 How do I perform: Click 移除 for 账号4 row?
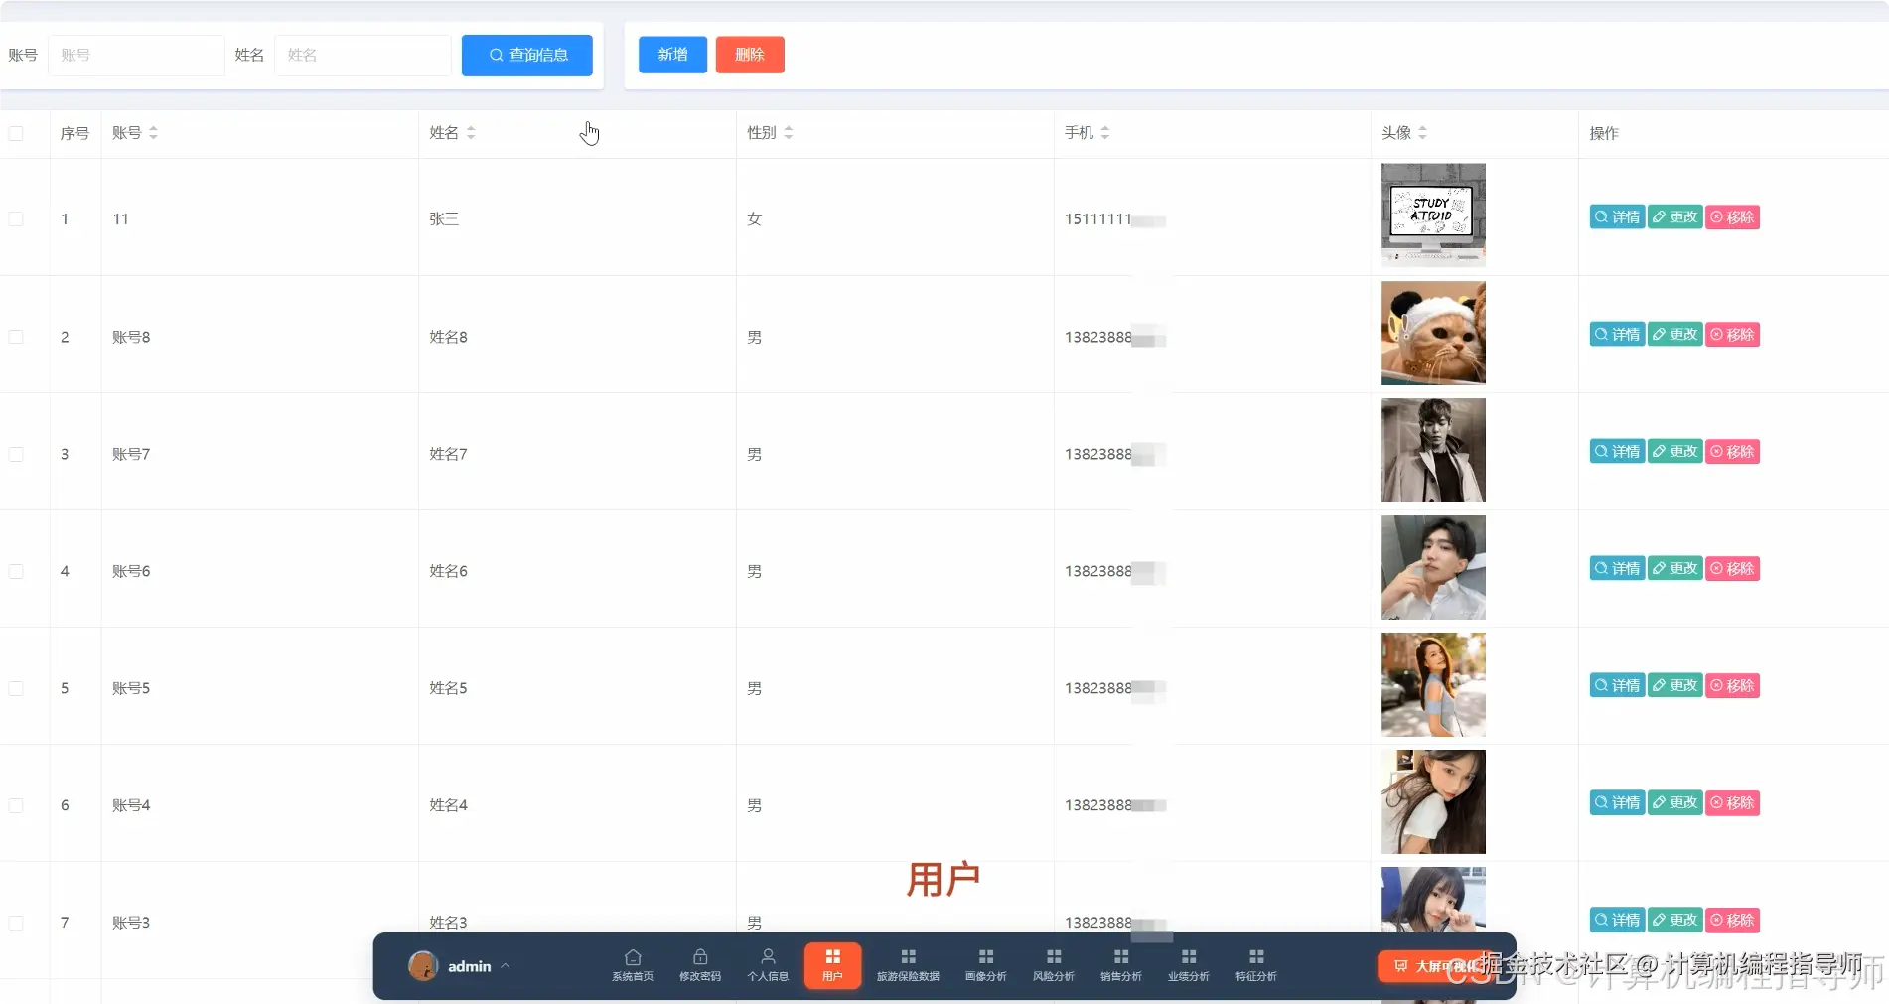tap(1732, 803)
